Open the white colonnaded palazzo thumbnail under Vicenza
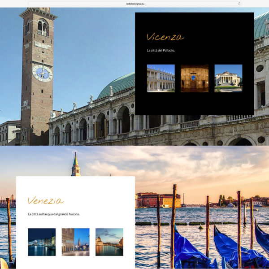Screen dimensions: 269x269 [x=161, y=78]
